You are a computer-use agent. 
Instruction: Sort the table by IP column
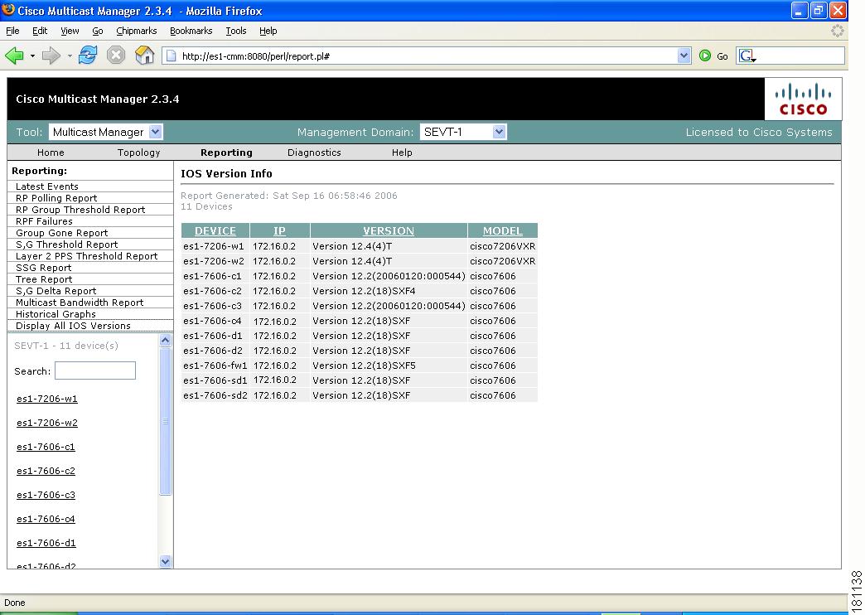[x=280, y=230]
